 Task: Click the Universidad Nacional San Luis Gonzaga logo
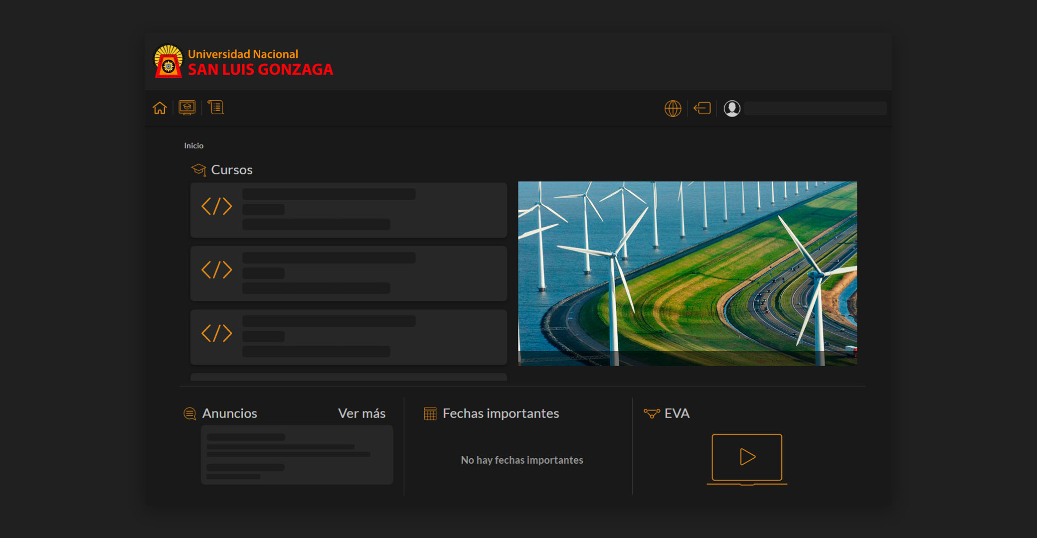point(243,62)
